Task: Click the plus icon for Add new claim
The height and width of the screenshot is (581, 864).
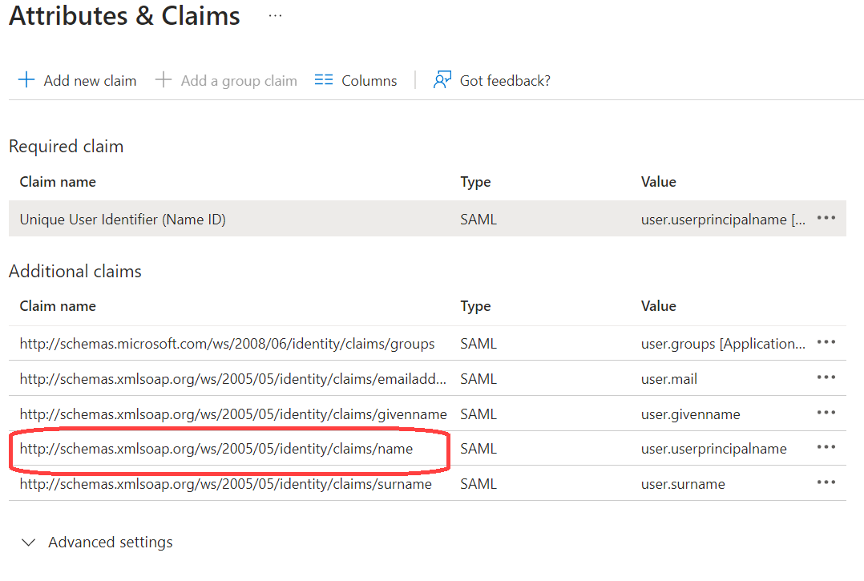Action: 26,80
